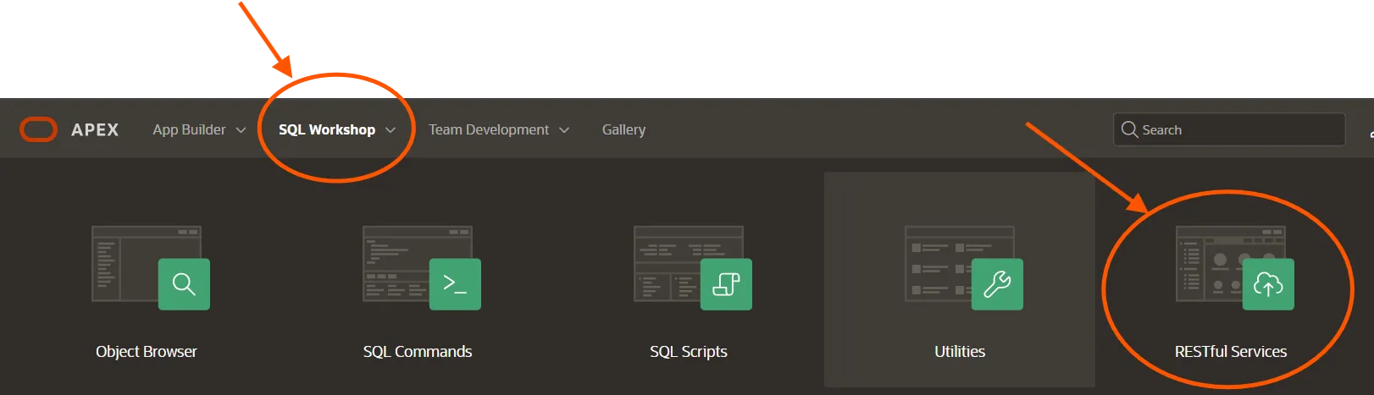Click the Object Browser label

coord(147,351)
